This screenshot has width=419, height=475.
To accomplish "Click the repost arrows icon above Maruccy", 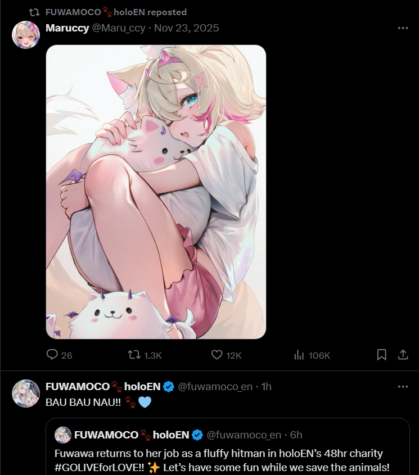I will click(34, 12).
